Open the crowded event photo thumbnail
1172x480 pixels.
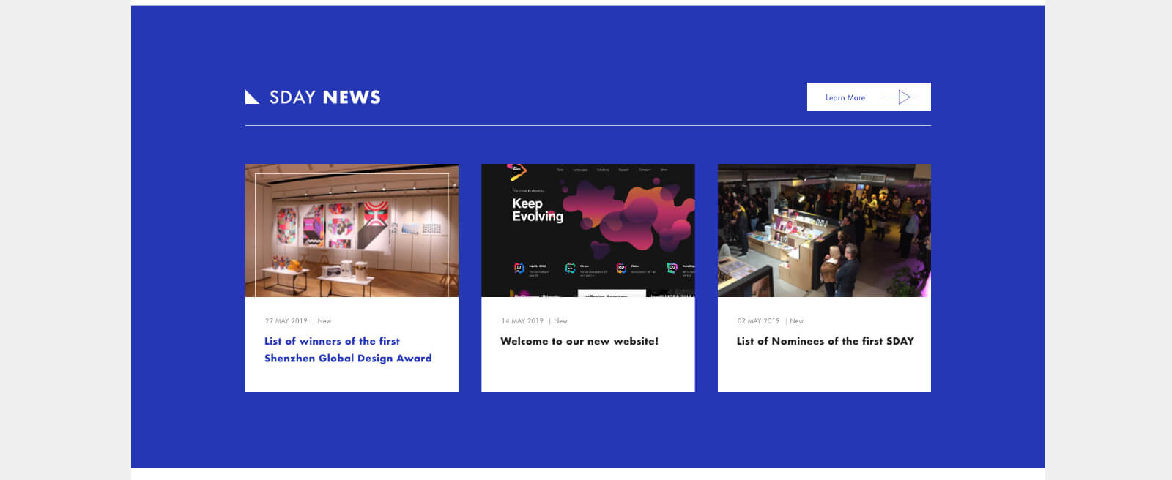pyautogui.click(x=824, y=230)
